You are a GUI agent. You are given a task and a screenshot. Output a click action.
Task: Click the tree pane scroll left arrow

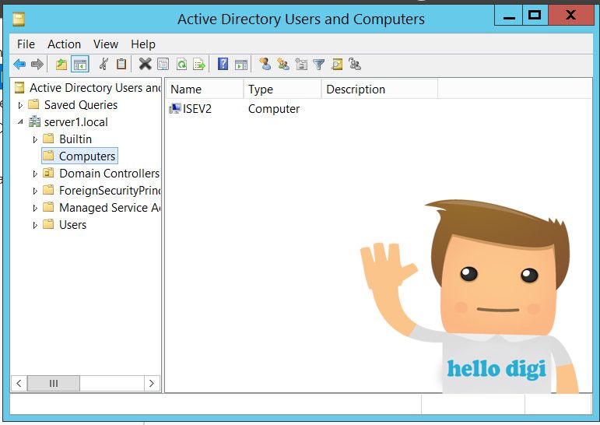point(19,383)
